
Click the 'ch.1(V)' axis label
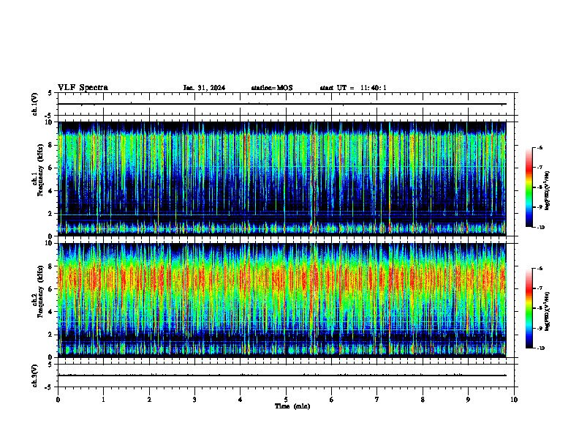pos(35,104)
